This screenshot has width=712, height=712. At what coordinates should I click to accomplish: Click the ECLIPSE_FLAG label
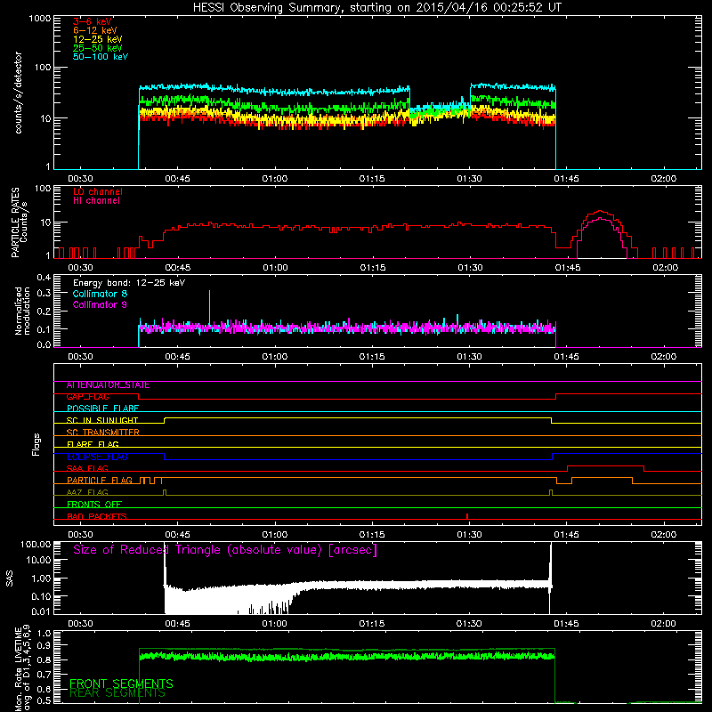(97, 457)
